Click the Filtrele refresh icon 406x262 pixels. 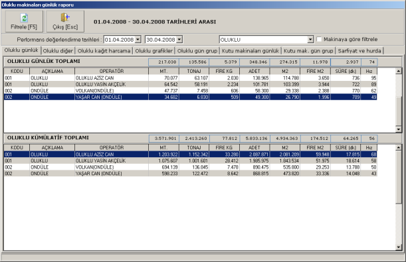[x=24, y=18]
